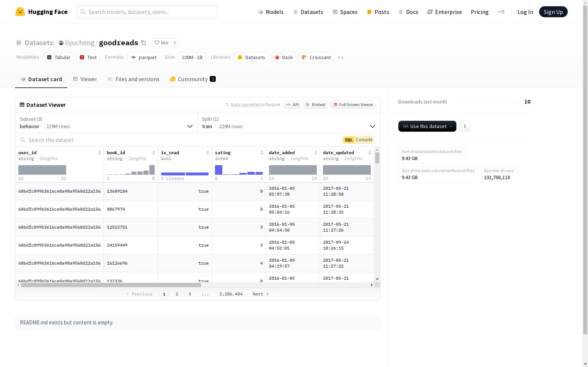The image size is (588, 367).
Task: Click the Community count badge
Action: [x=213, y=79]
